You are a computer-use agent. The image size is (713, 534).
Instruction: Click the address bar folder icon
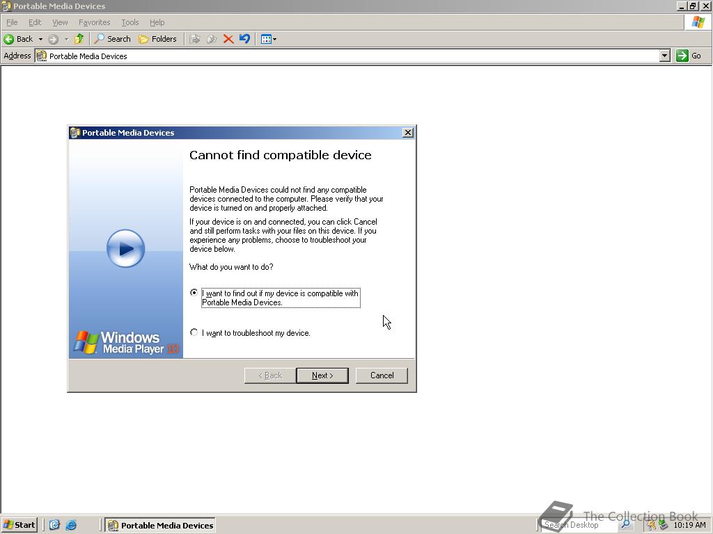click(41, 56)
